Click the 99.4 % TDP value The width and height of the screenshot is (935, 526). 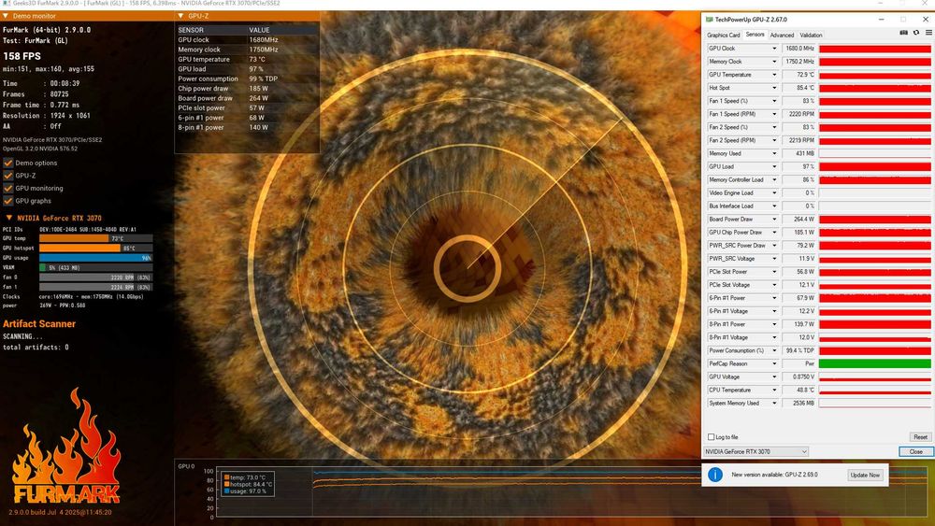[x=799, y=350]
